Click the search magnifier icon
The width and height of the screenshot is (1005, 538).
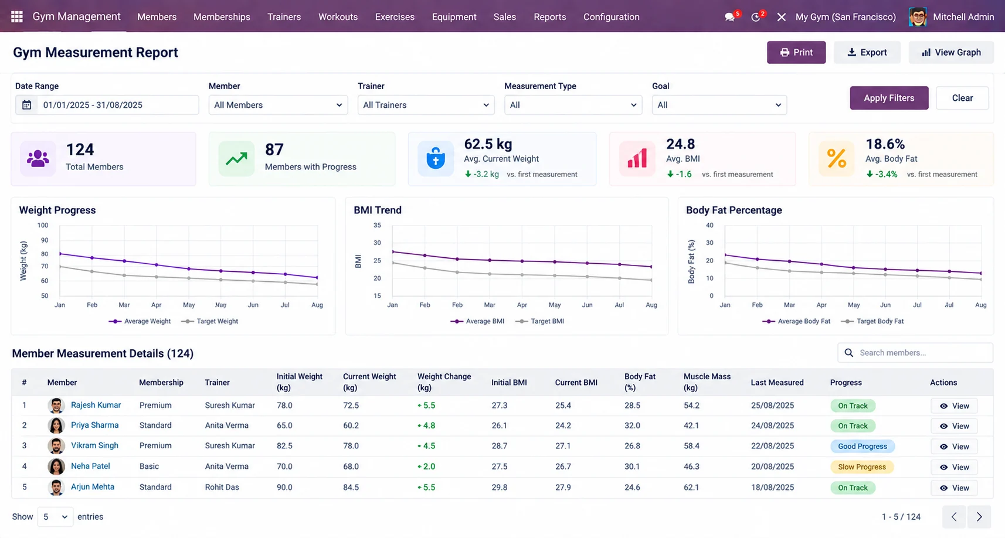point(848,353)
